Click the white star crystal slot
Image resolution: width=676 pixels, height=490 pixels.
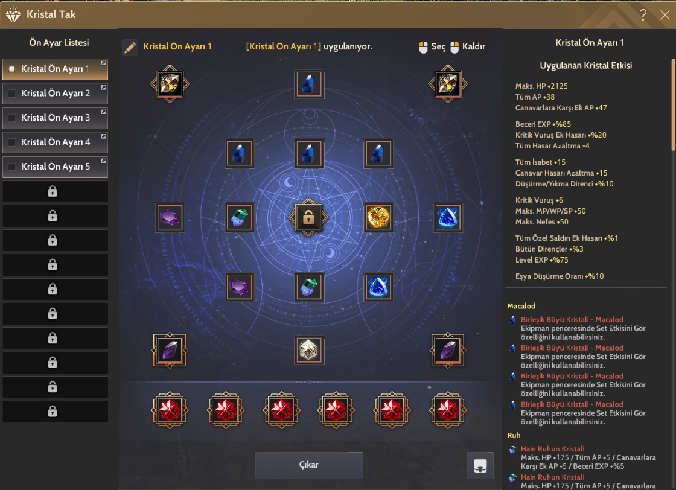pyautogui.click(x=308, y=350)
